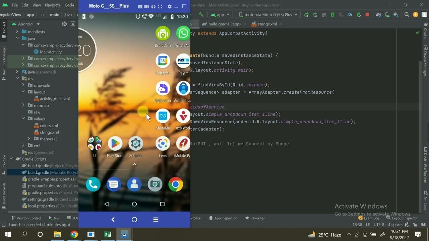Image resolution: width=429 pixels, height=241 pixels.
Task: Click the Make Project hammer icon
Action: pyautogui.click(x=201, y=15)
